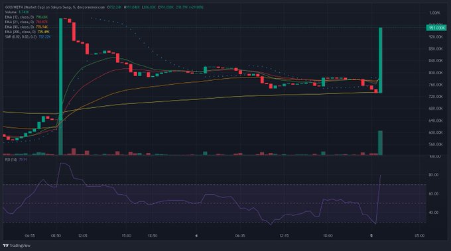Click the TradingView logo link
The height and width of the screenshot is (251, 451).
[x=17, y=246]
